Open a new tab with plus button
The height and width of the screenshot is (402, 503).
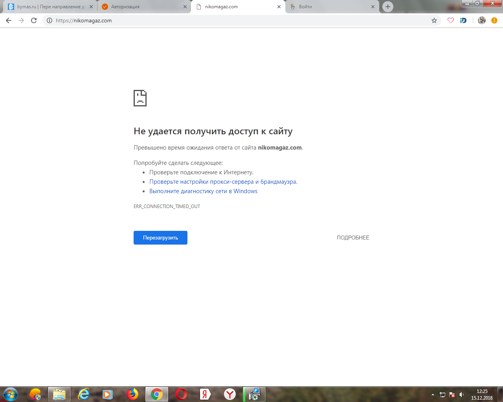(388, 7)
